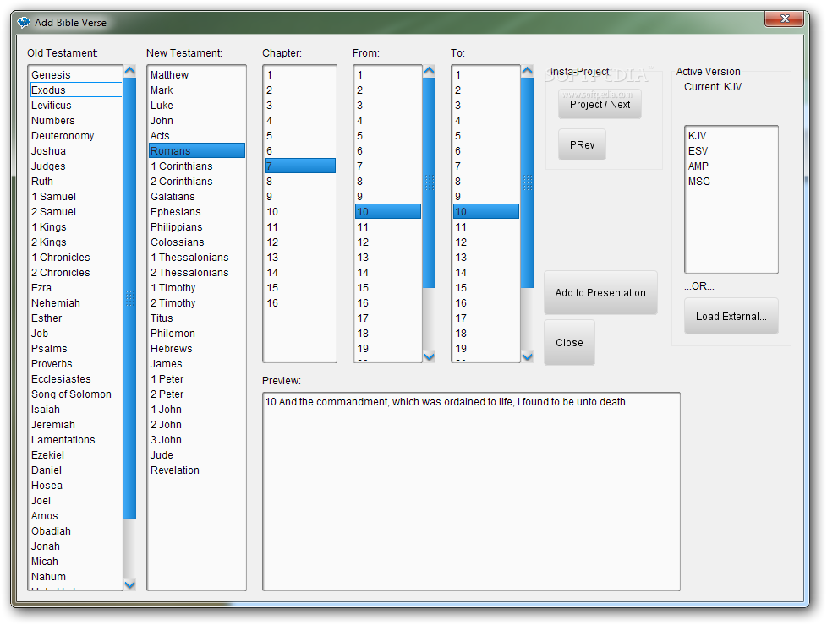Click the Add Bible Verse title icon
827x625 pixels.
[24, 22]
